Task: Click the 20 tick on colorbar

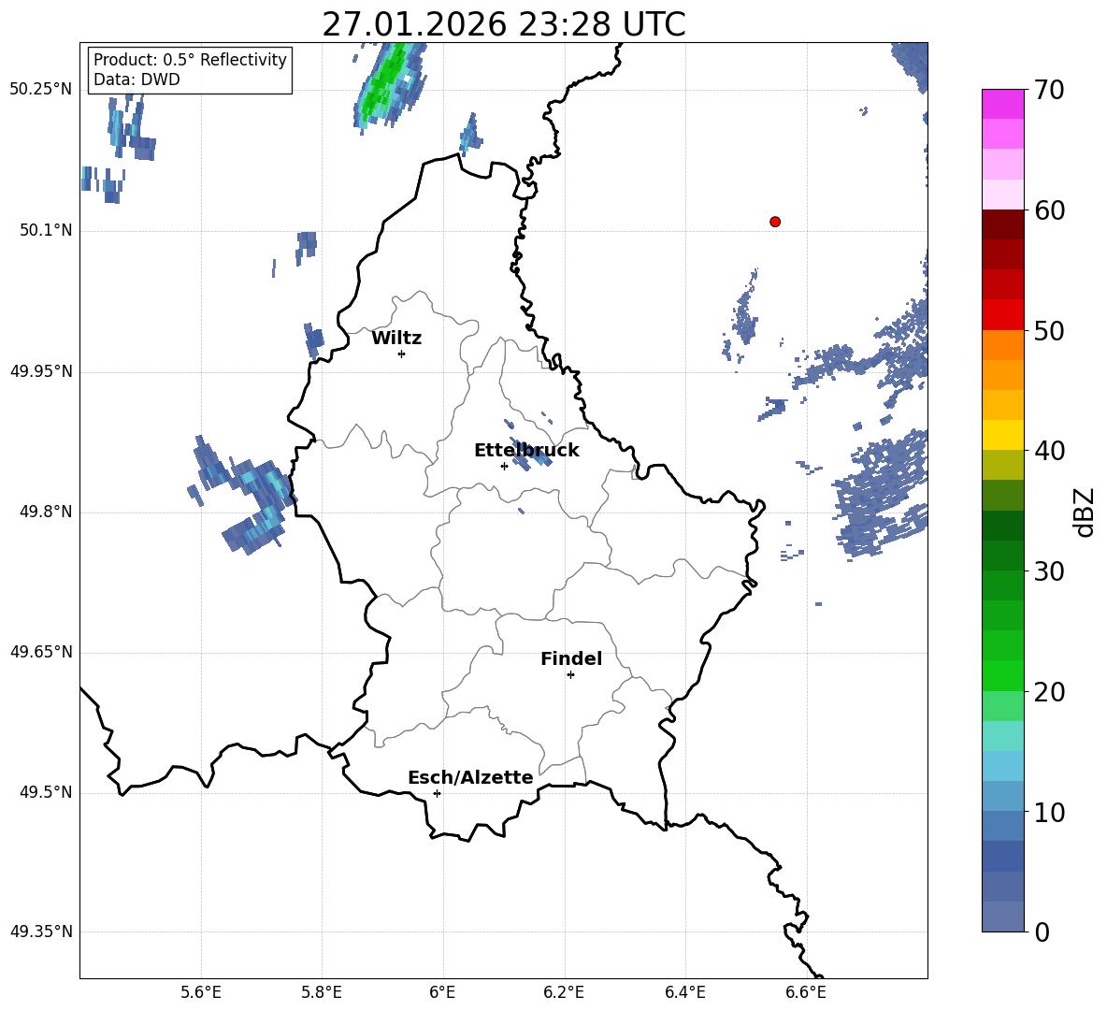Action: coord(1049,692)
